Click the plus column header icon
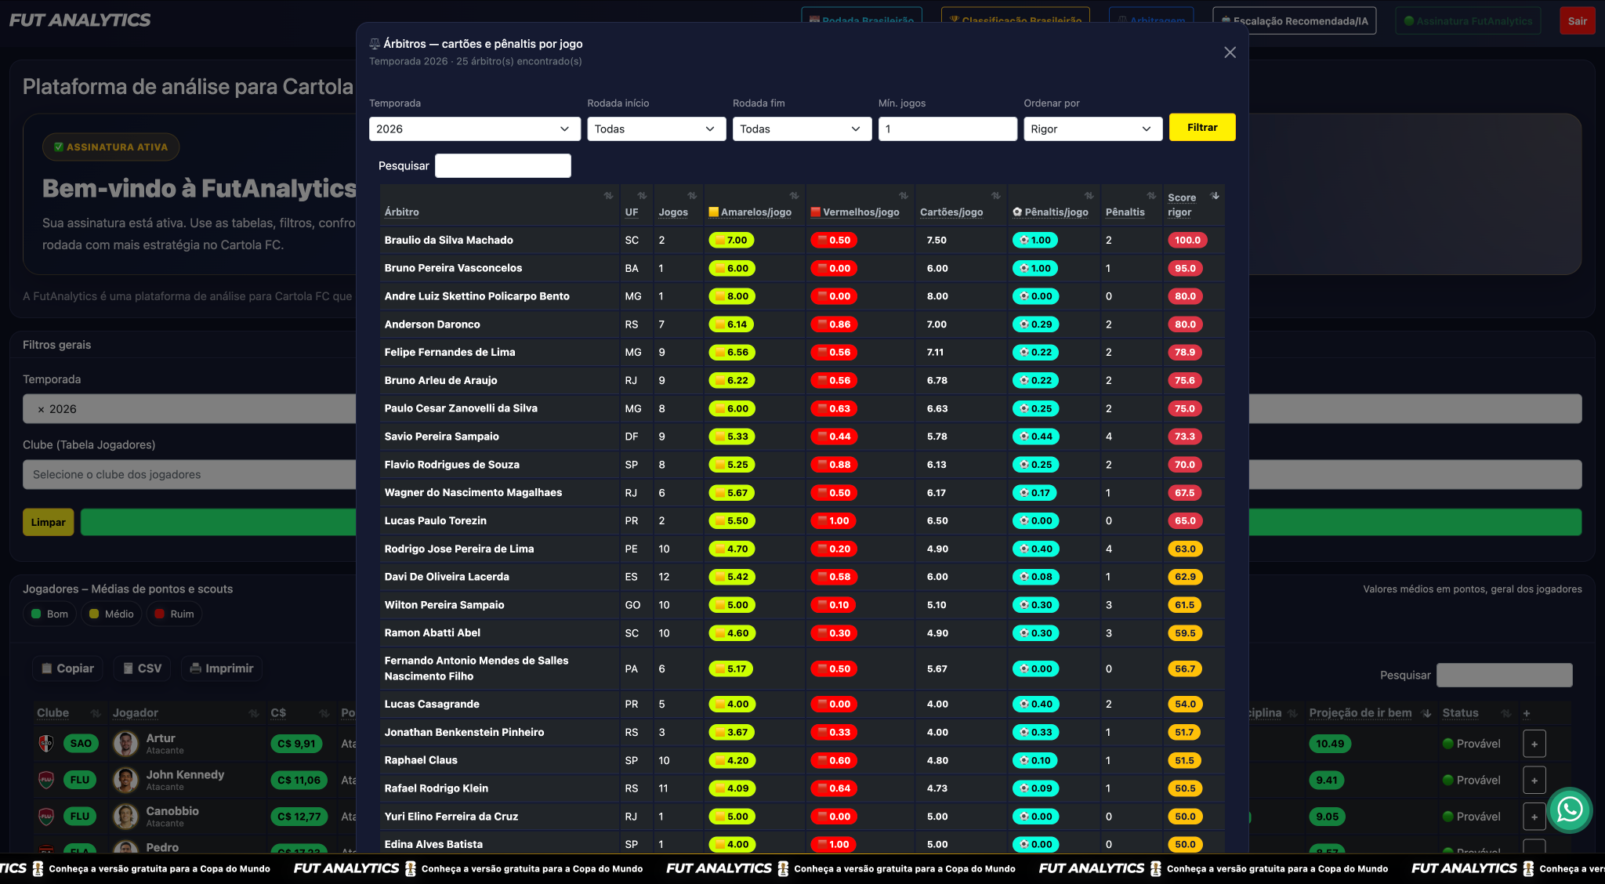This screenshot has height=884, width=1605. (x=1526, y=713)
